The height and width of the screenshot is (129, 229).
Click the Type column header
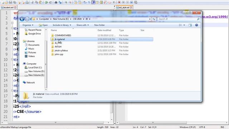(121, 30)
